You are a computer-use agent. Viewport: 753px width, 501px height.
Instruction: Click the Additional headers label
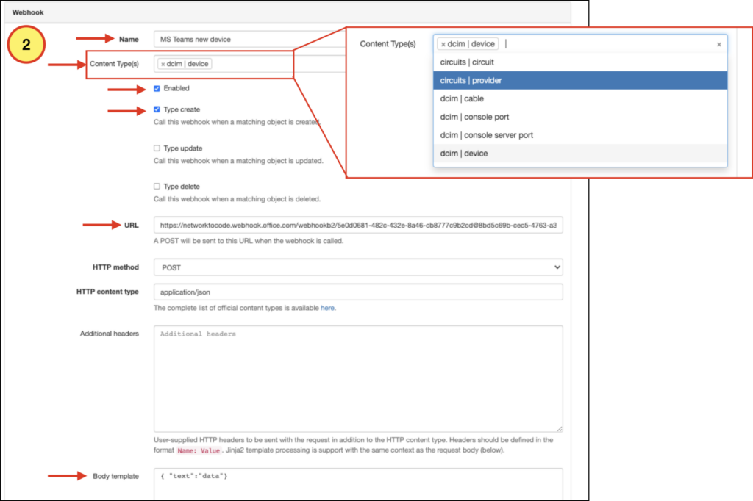tap(110, 334)
